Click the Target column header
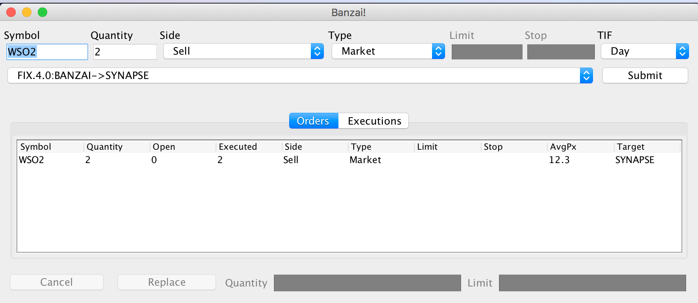698x303 pixels. (x=647, y=147)
